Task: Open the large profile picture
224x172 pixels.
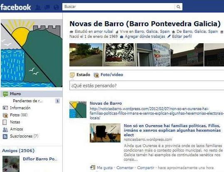Action: [32, 53]
